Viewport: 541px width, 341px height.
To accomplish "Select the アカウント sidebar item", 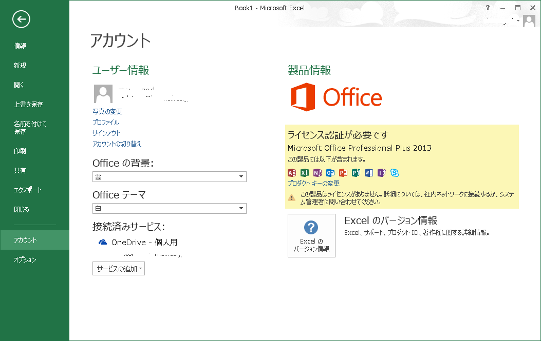I will [34, 240].
